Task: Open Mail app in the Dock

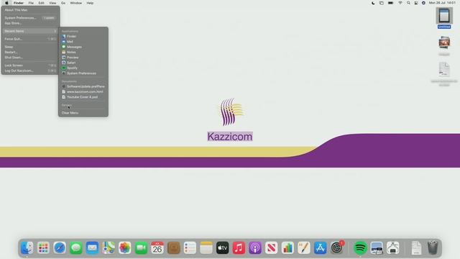Action: pyautogui.click(x=92, y=247)
